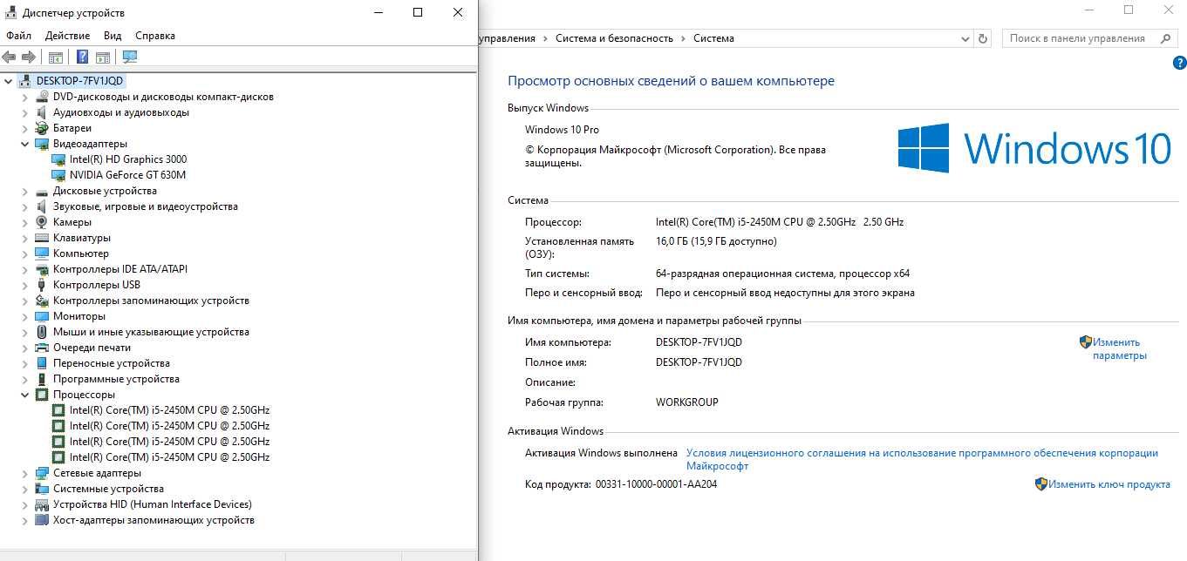Click the Изменить ключ продукта link

tap(1109, 484)
